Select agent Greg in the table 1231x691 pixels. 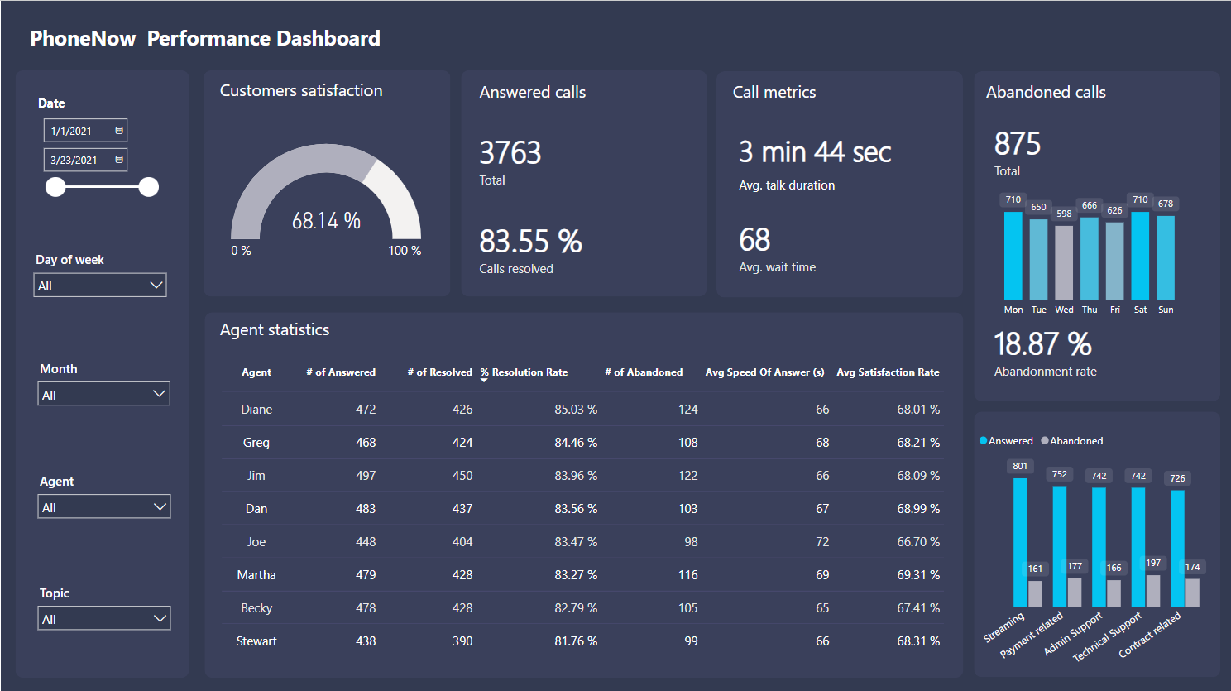(256, 443)
